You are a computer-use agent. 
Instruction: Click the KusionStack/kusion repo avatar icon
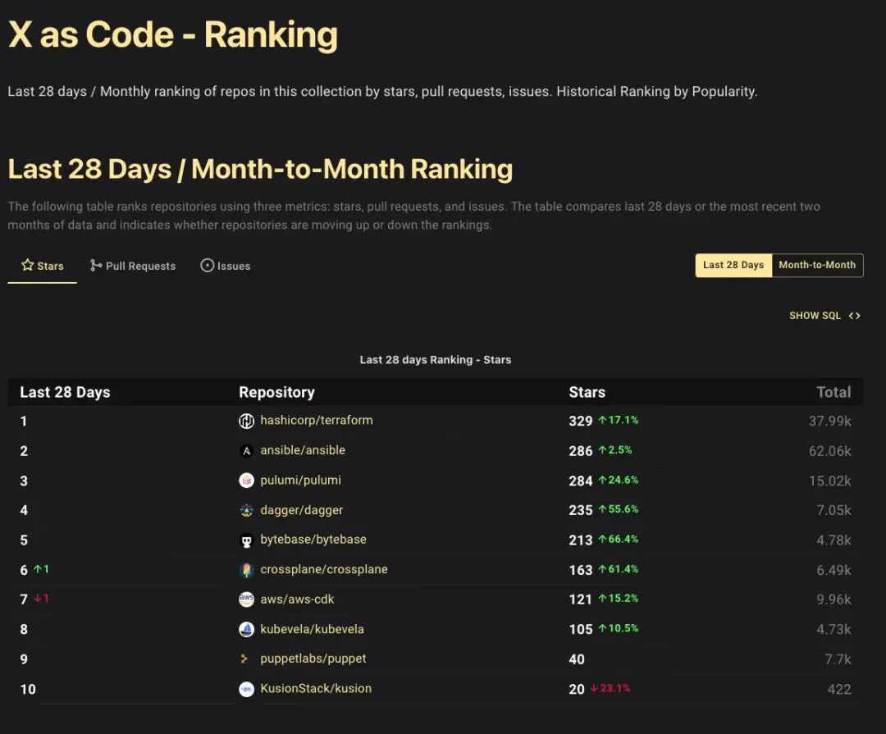coord(246,689)
